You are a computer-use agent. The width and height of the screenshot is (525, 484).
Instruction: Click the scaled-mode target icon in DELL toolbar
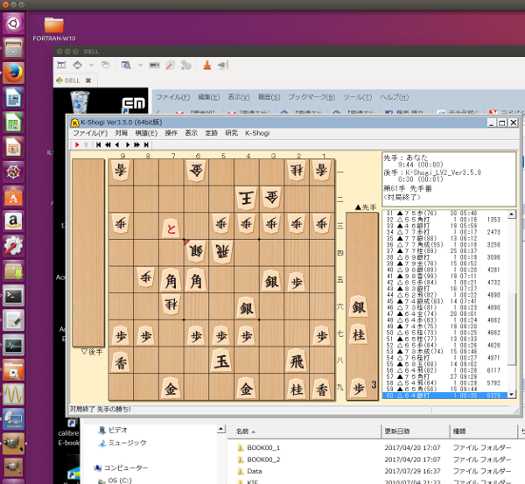pyautogui.click(x=77, y=65)
